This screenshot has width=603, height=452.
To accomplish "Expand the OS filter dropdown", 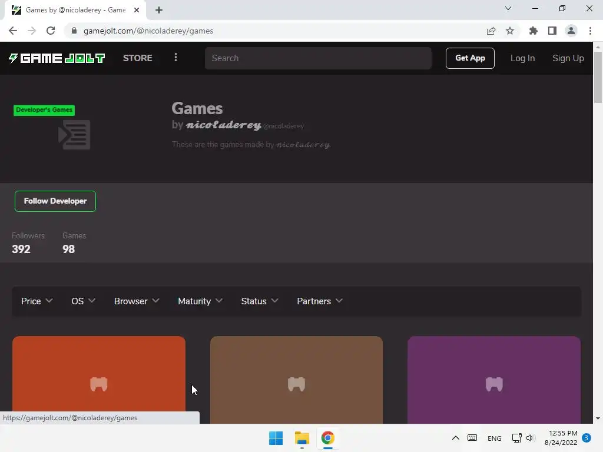I will (83, 301).
